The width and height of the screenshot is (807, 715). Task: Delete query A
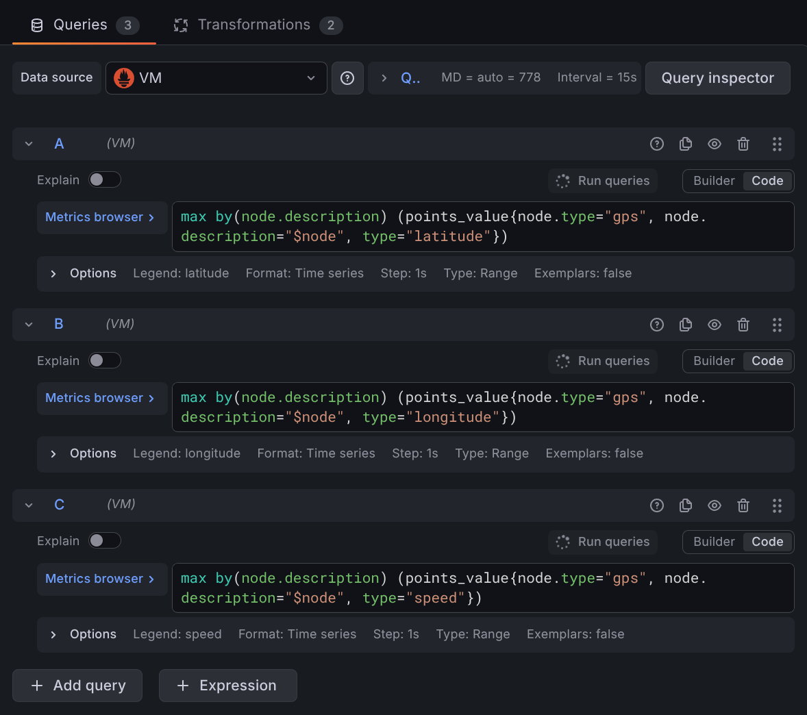743,144
